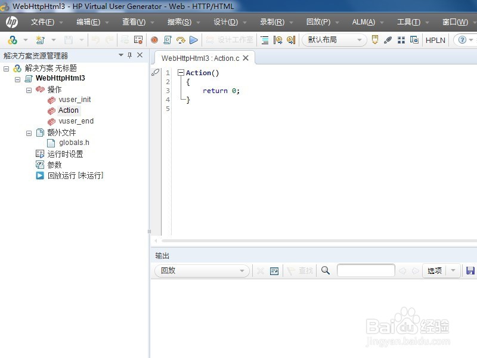Click the solution/add script toolbar icon
Image resolution: width=477 pixels, height=358 pixels.
(13, 40)
